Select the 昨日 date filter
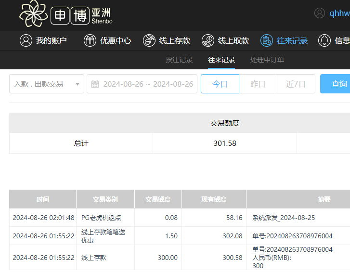Image resolution: width=350 pixels, height=272 pixels. tap(258, 84)
